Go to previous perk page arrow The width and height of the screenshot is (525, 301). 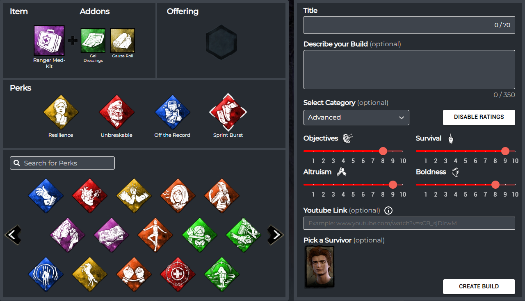pyautogui.click(x=13, y=235)
